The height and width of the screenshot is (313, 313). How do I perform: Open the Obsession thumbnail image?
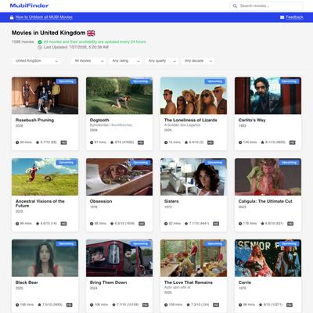(119, 177)
